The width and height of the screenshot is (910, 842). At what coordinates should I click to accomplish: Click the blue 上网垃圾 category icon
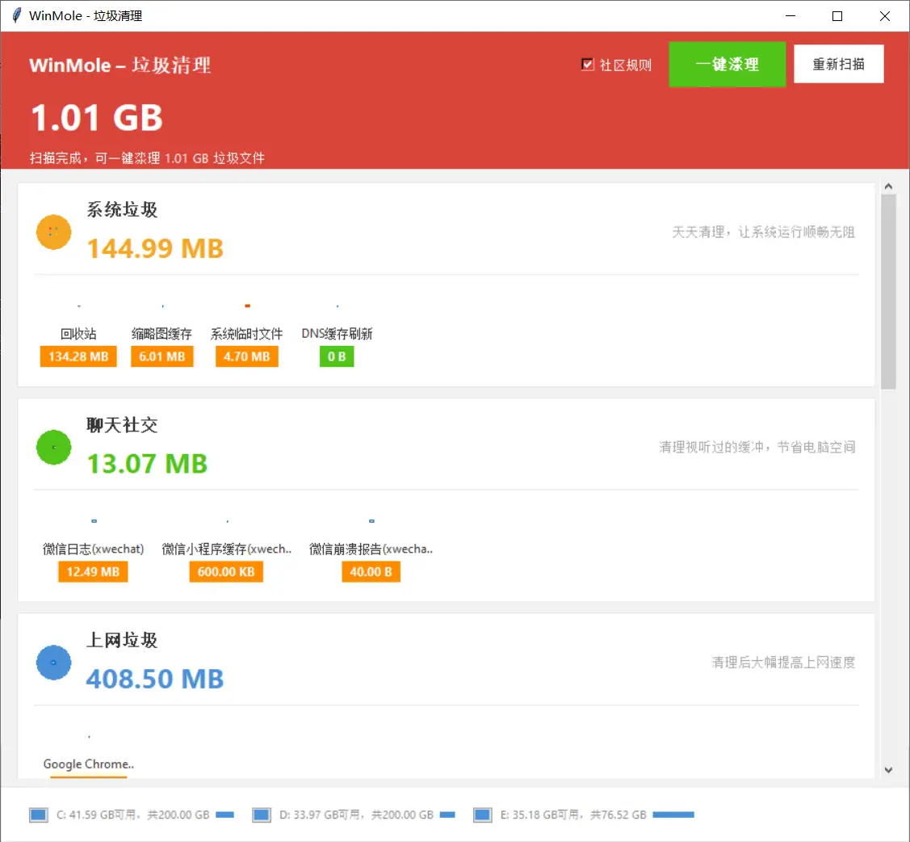53,663
